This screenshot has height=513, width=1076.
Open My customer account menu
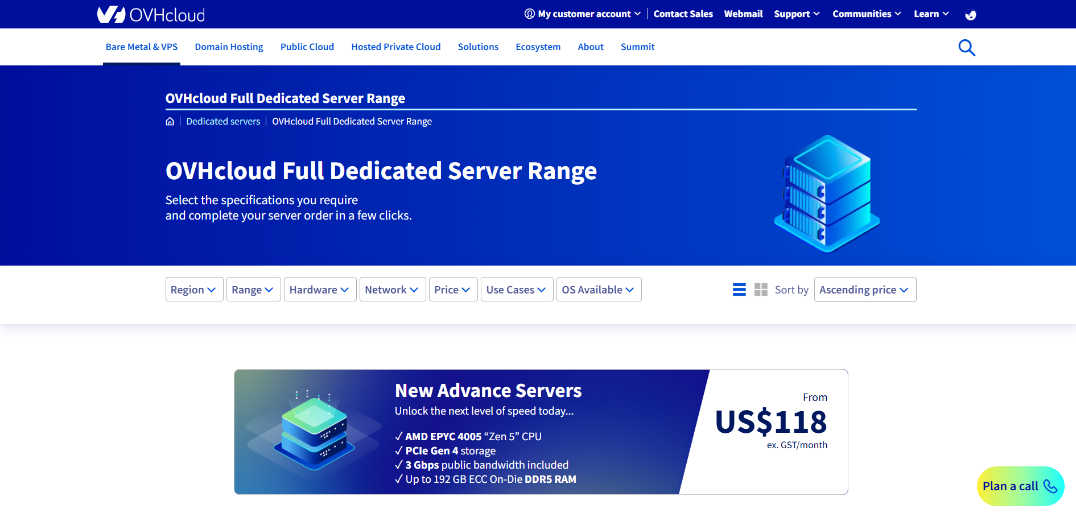tap(583, 14)
